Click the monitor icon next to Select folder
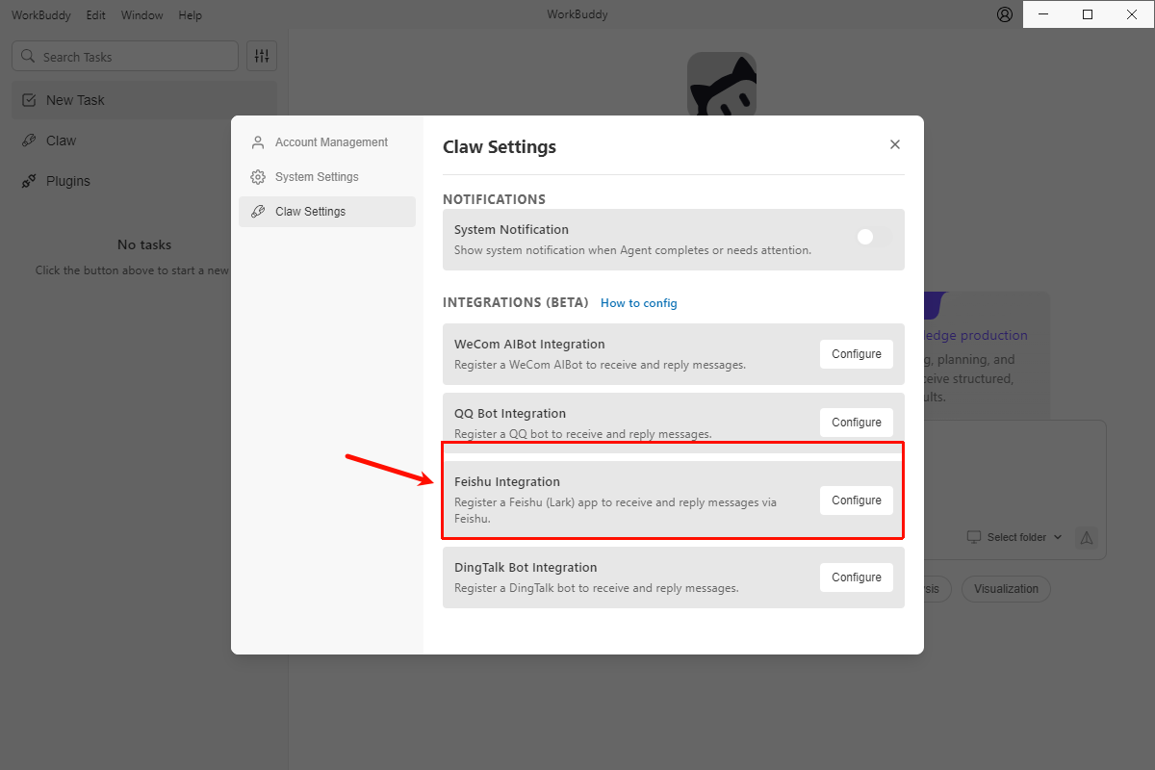 (974, 537)
